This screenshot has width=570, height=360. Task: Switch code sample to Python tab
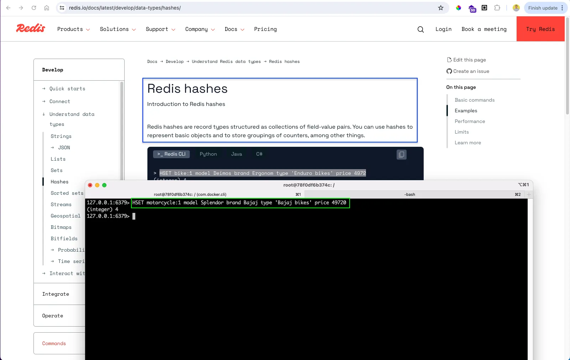tap(208, 154)
